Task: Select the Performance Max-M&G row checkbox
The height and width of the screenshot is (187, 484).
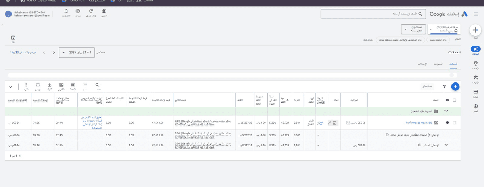Action: 455,122
